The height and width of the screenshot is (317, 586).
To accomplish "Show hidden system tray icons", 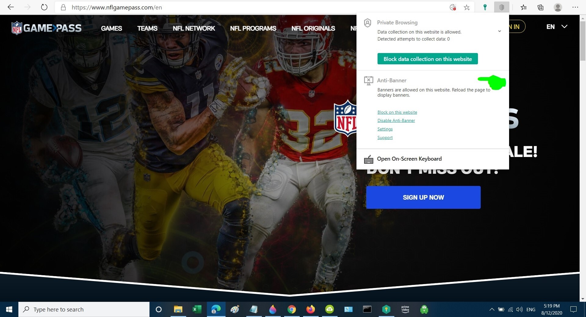I will pyautogui.click(x=492, y=309).
